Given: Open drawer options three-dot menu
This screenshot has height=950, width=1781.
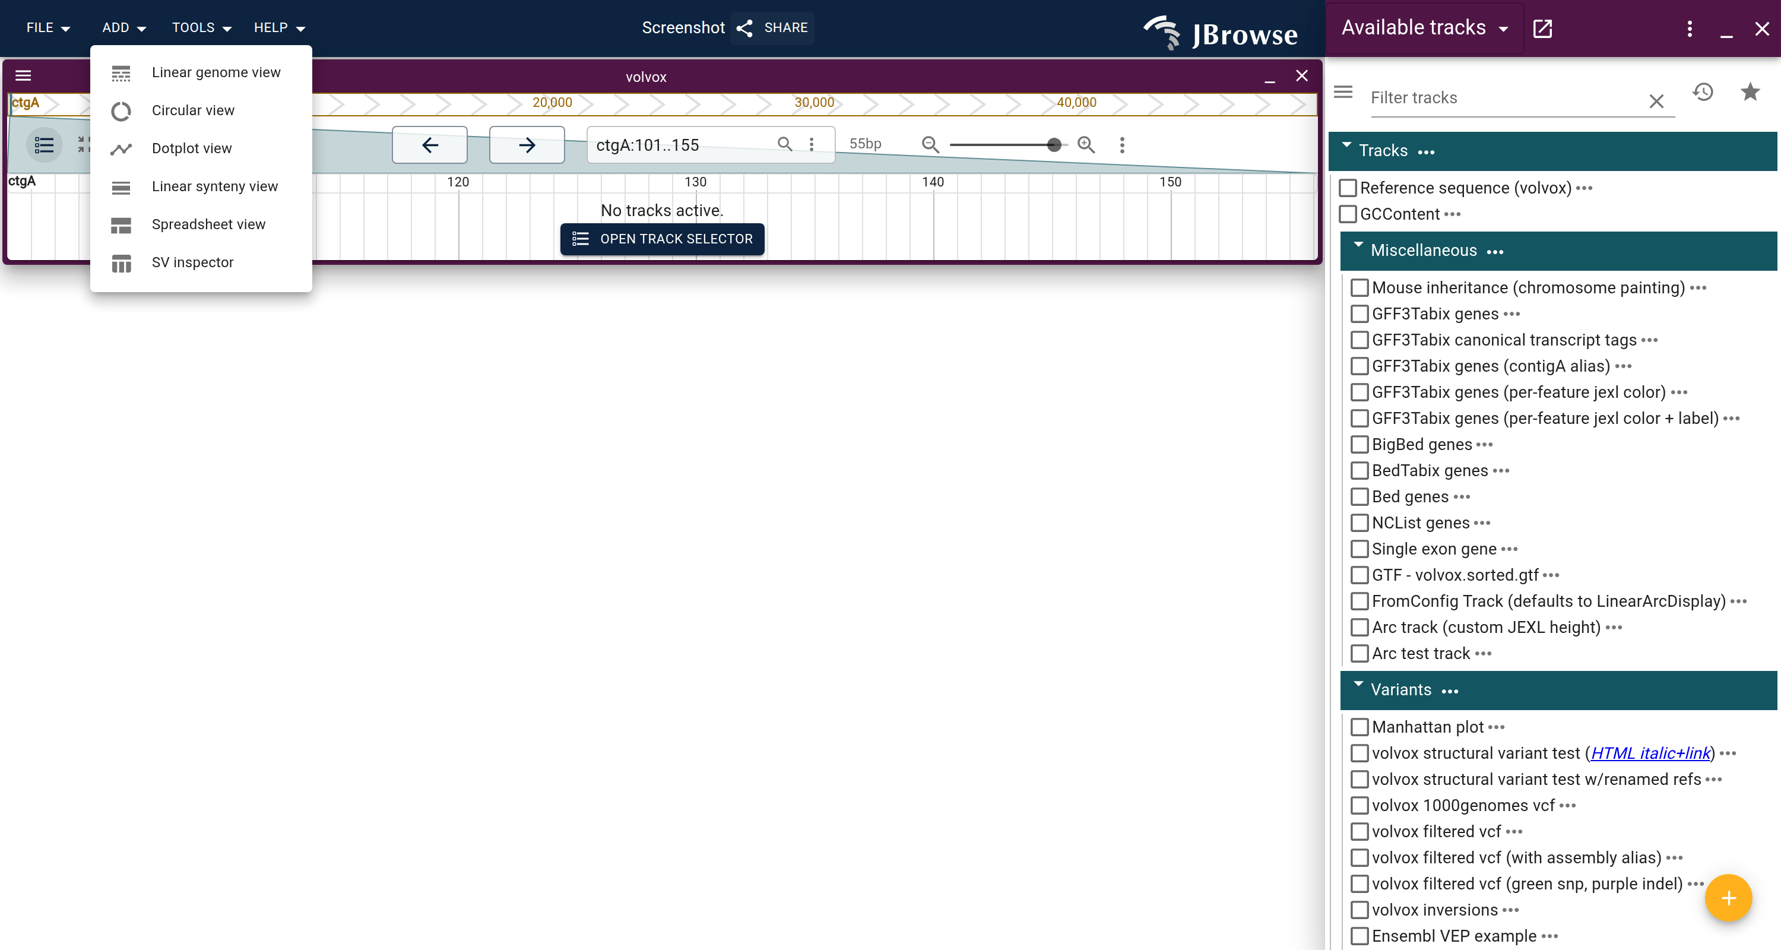Looking at the screenshot, I should pos(1690,28).
